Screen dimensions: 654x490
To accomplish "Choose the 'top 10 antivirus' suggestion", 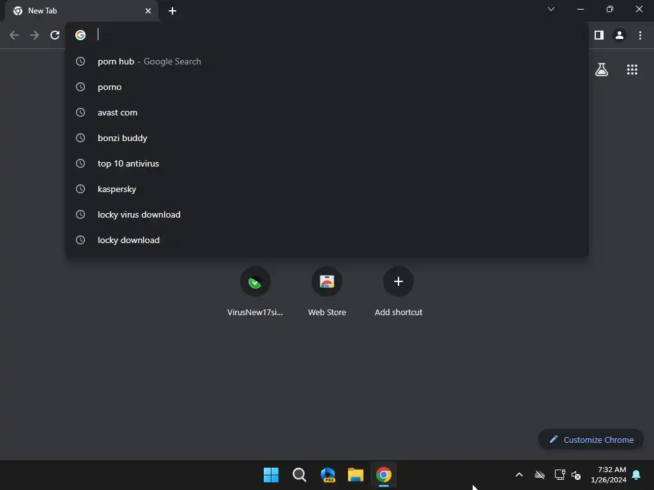I will tap(327, 163).
